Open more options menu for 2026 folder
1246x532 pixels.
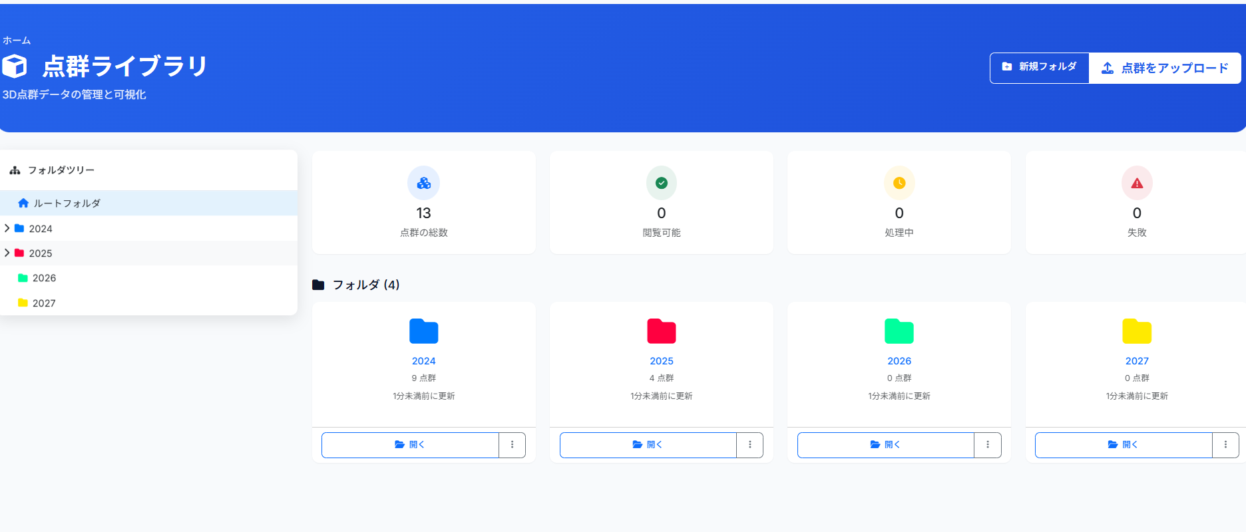[x=987, y=445]
